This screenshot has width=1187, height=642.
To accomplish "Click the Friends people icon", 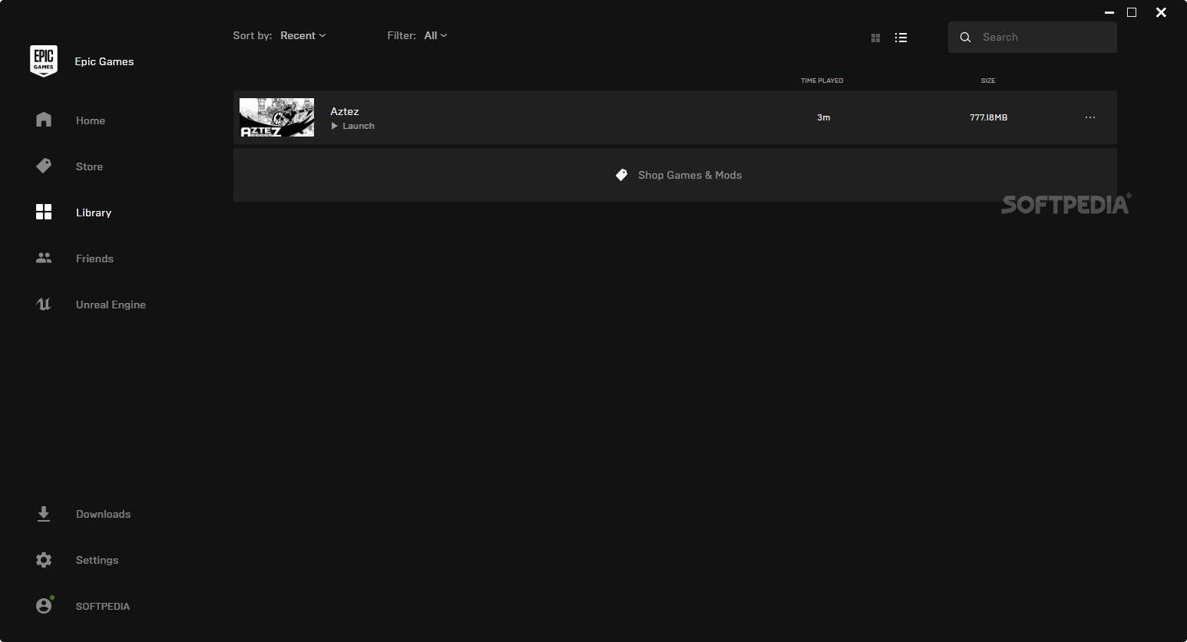I will [44, 258].
